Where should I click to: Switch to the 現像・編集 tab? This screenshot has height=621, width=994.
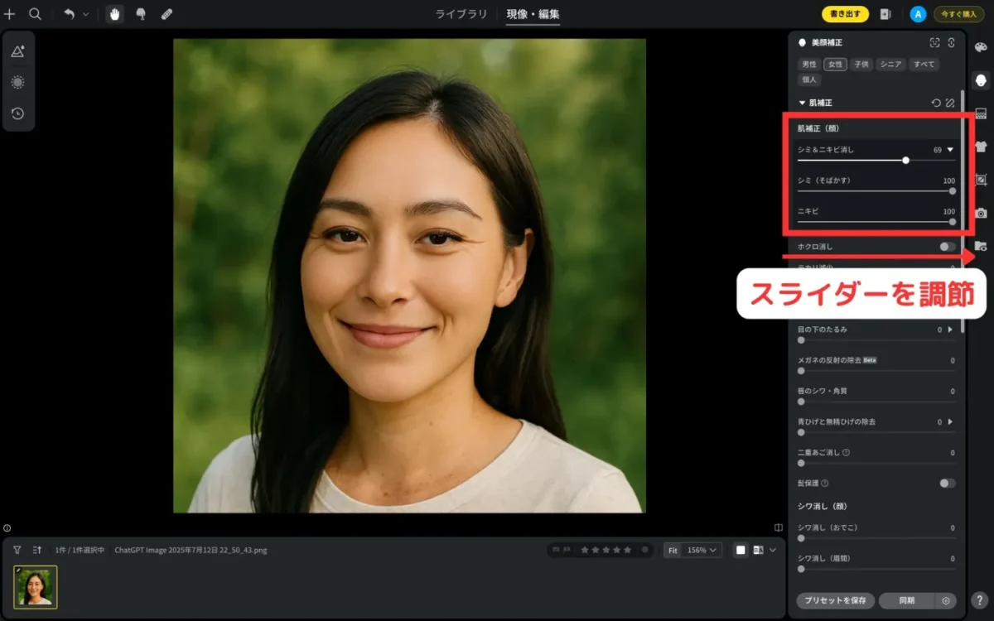(533, 14)
